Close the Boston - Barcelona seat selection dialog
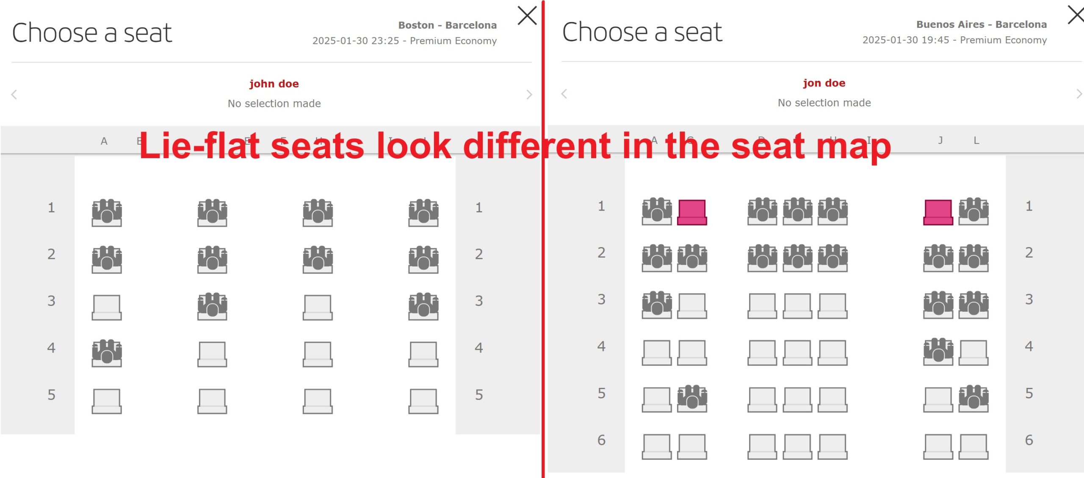The height and width of the screenshot is (478, 1084). 526,16
